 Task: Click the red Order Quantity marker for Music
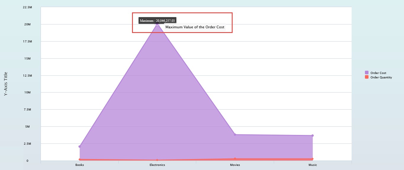313,159
